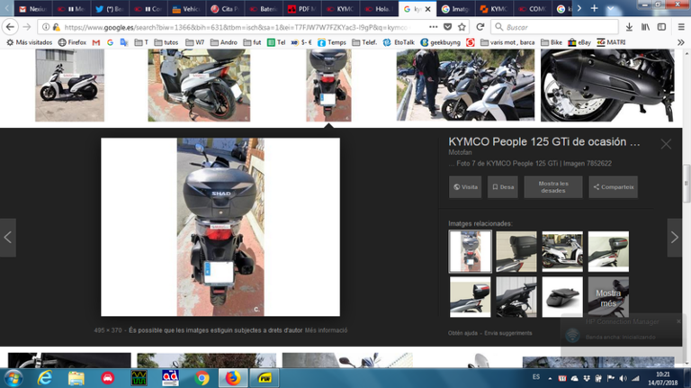
Task: Close the HP Connection Manager notification
Action: (678, 321)
